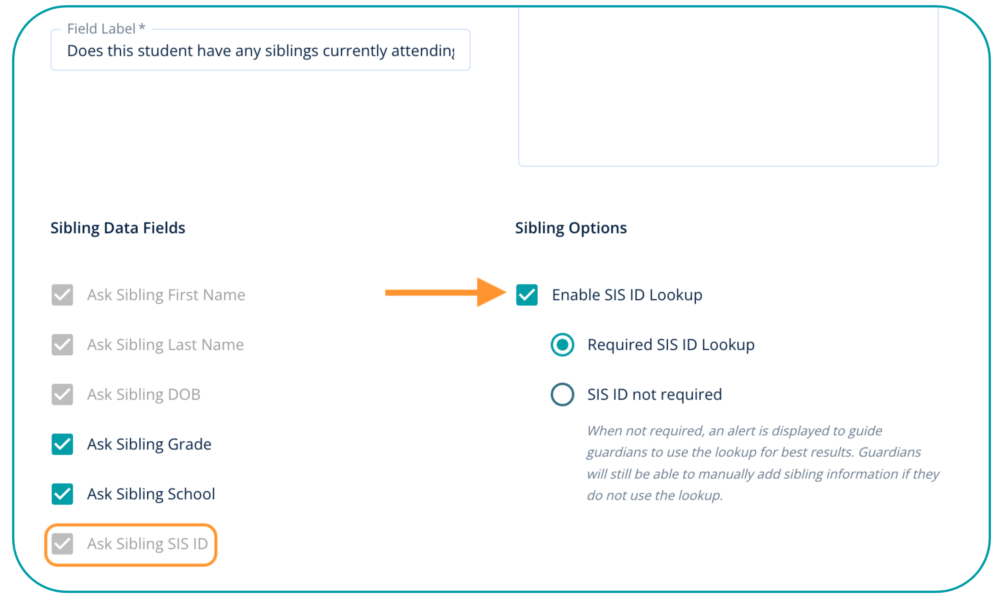Uncheck the Ask Sibling School checkbox
The width and height of the screenshot is (1005, 601).
[62, 494]
